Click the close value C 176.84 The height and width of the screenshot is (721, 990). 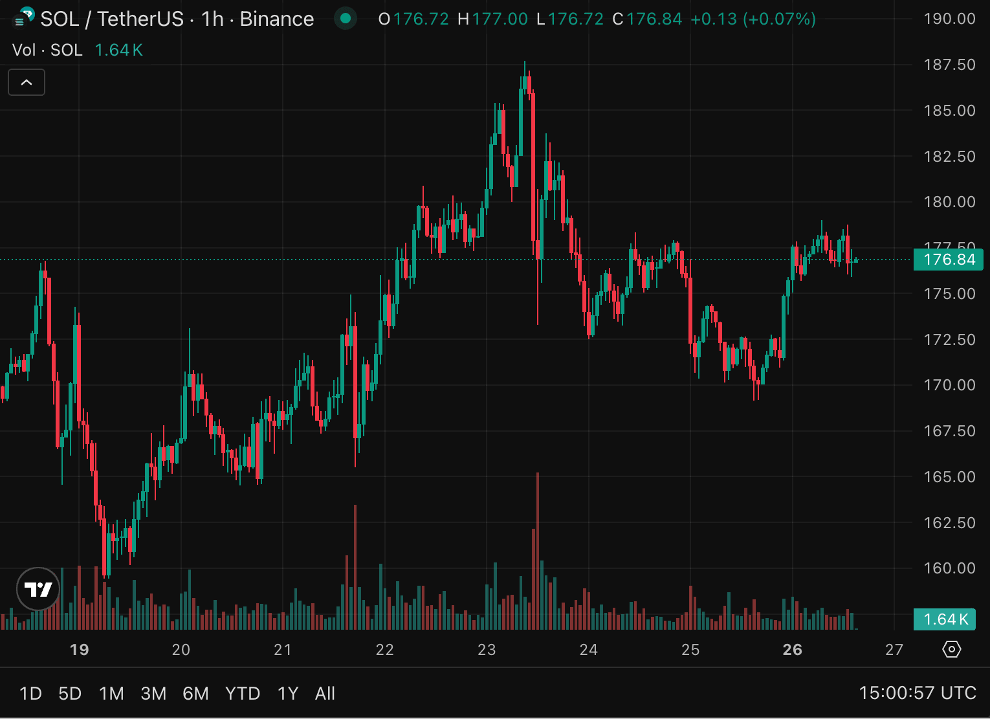[x=647, y=19]
